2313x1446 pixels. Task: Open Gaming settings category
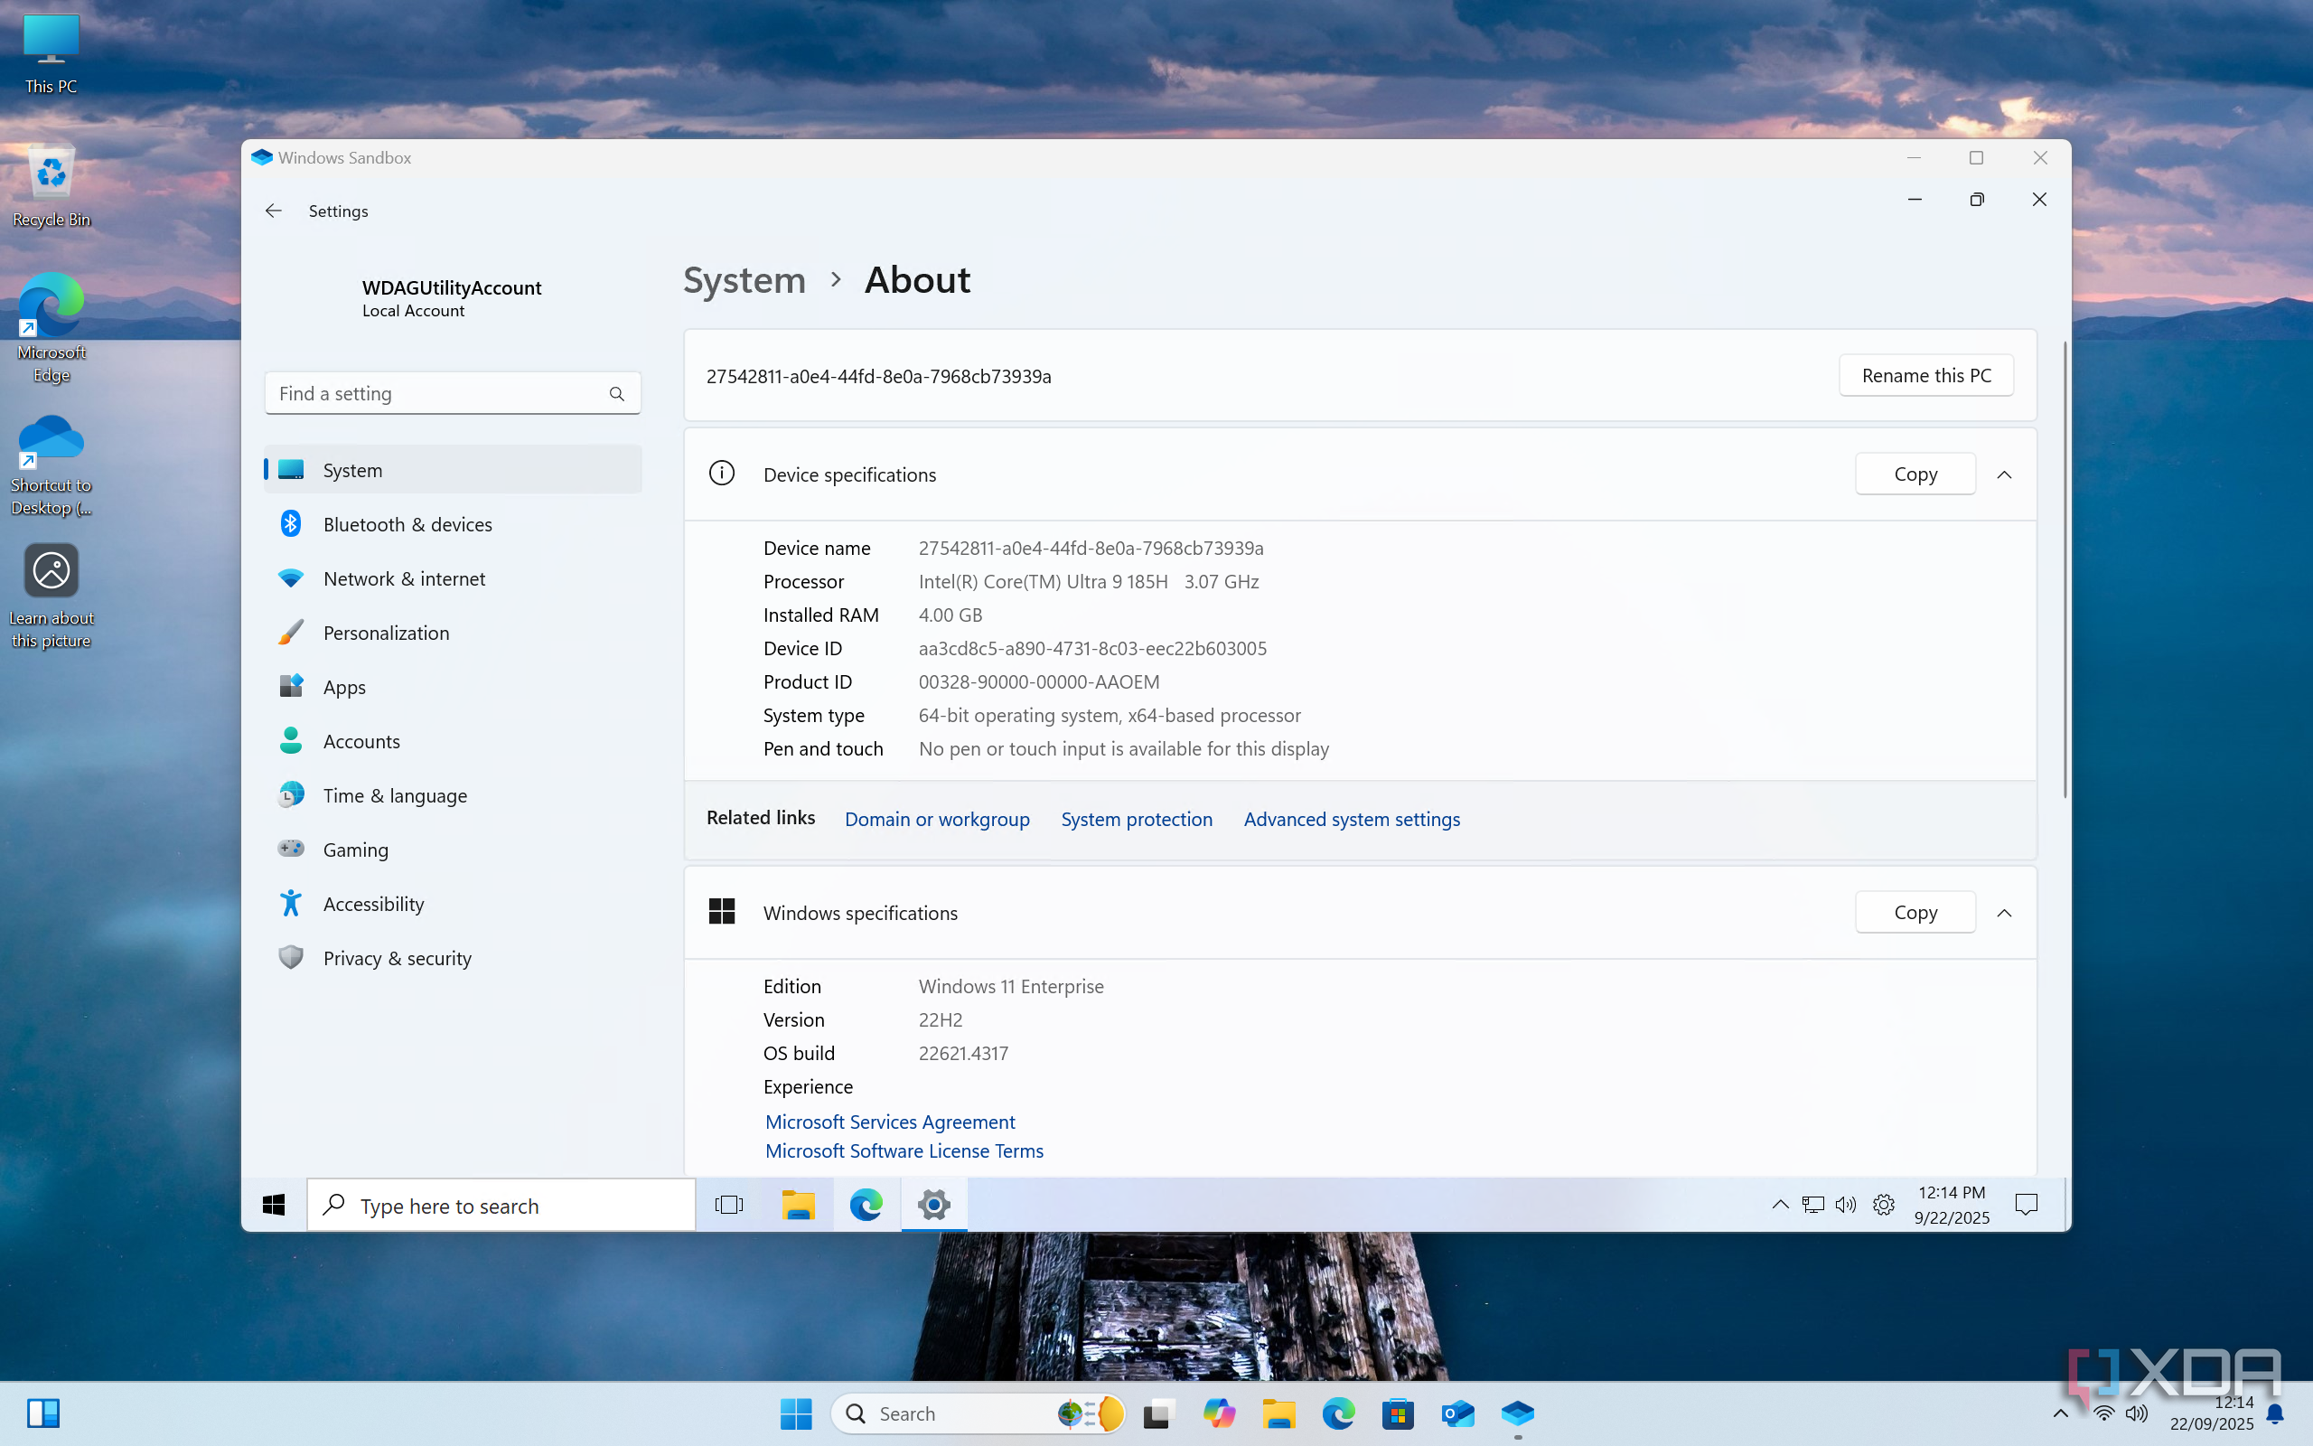(x=453, y=850)
